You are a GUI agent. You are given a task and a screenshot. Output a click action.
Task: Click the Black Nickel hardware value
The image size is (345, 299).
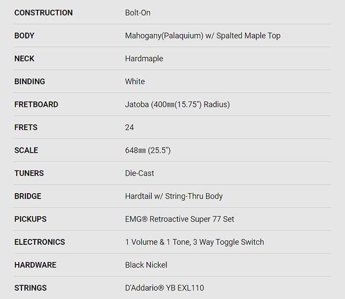(146, 265)
